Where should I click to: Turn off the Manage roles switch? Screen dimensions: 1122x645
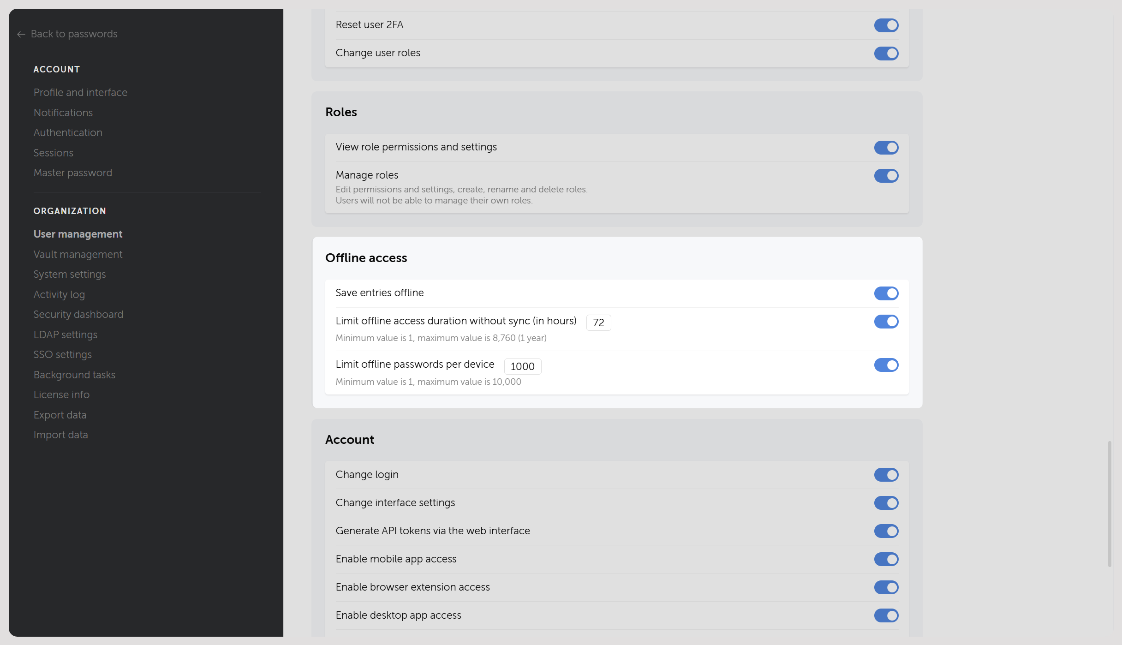886,175
